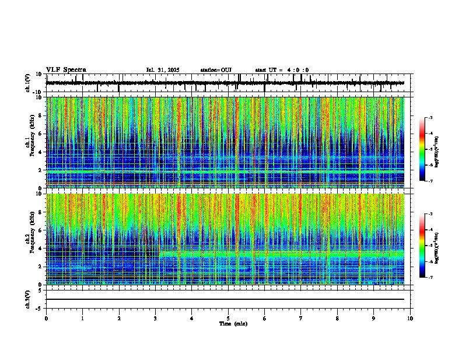Click the "station=OUI" header label
462x357 pixels.
(216, 70)
